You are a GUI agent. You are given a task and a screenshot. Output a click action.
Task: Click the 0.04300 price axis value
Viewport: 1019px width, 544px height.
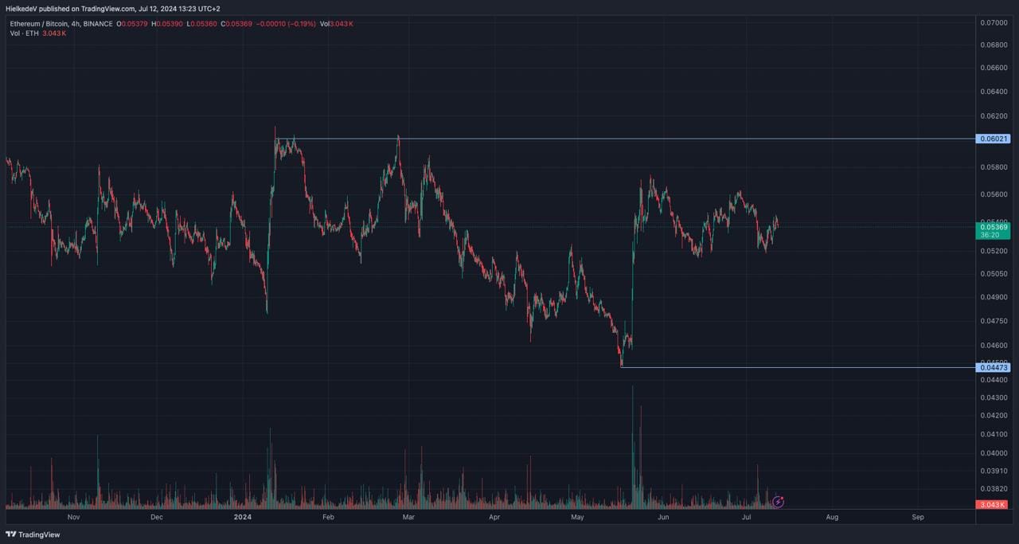click(x=994, y=397)
